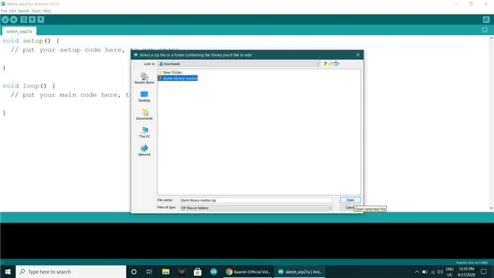This screenshot has height=278, width=494.
Task: Go to Desktop shortcut in dialog
Action: [x=144, y=96]
